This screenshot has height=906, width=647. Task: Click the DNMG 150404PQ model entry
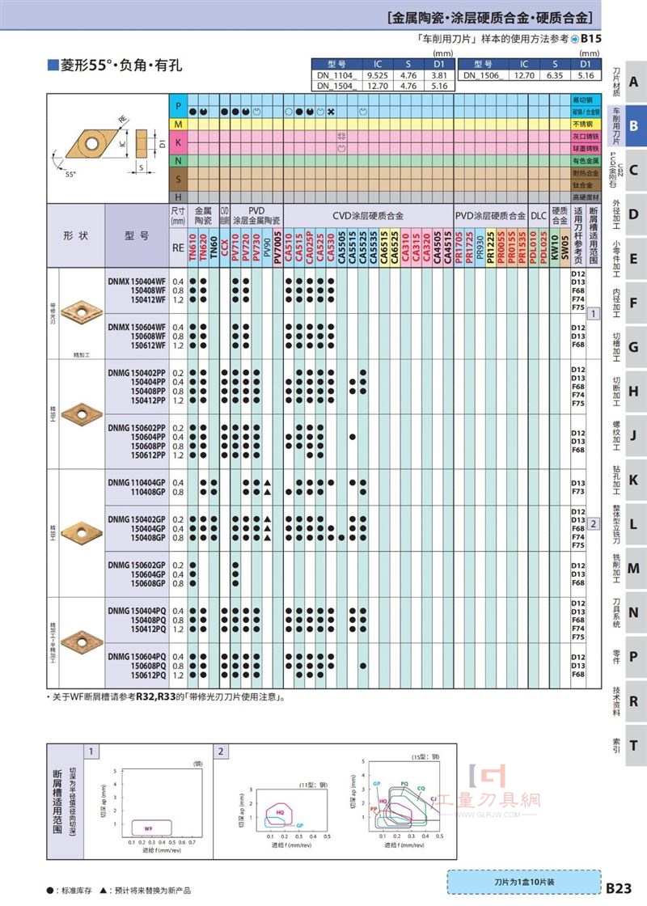point(137,611)
